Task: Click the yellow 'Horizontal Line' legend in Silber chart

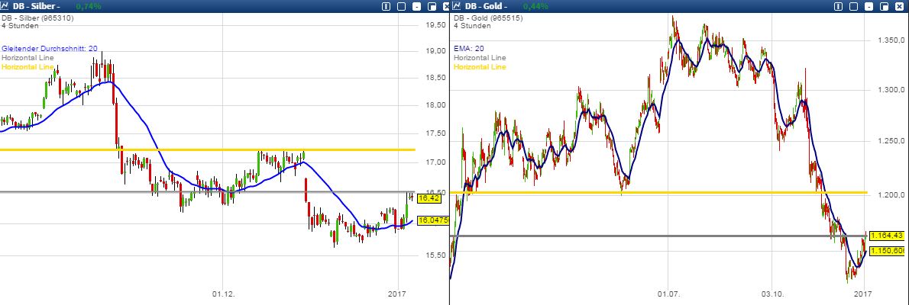Action: 27,66
